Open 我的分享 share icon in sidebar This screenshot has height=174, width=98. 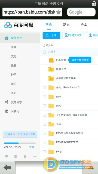click(x=7, y=102)
